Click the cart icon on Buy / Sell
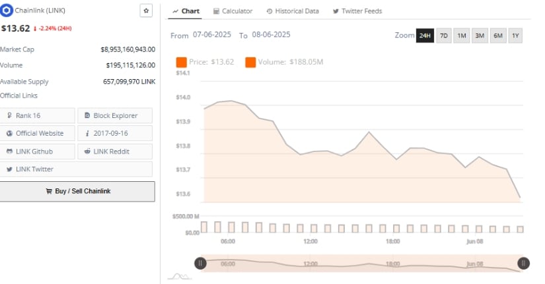The image size is (545, 284). pyautogui.click(x=49, y=191)
